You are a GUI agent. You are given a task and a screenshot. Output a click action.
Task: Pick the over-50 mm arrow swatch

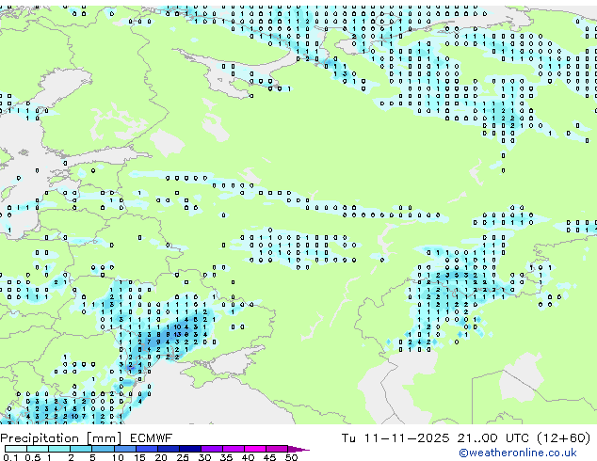297,449
